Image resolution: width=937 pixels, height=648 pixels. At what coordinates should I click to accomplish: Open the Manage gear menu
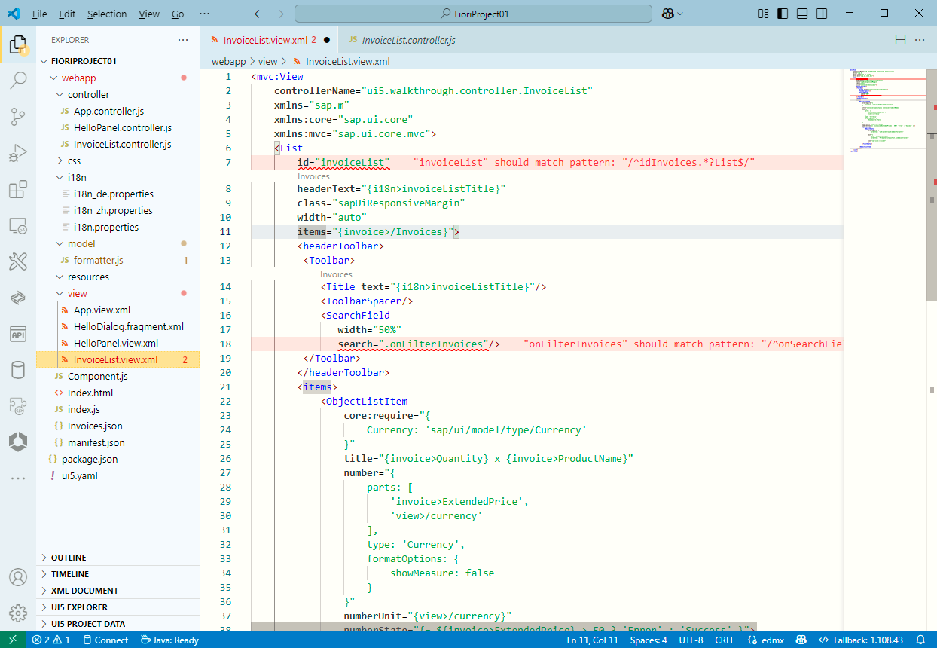(x=18, y=613)
